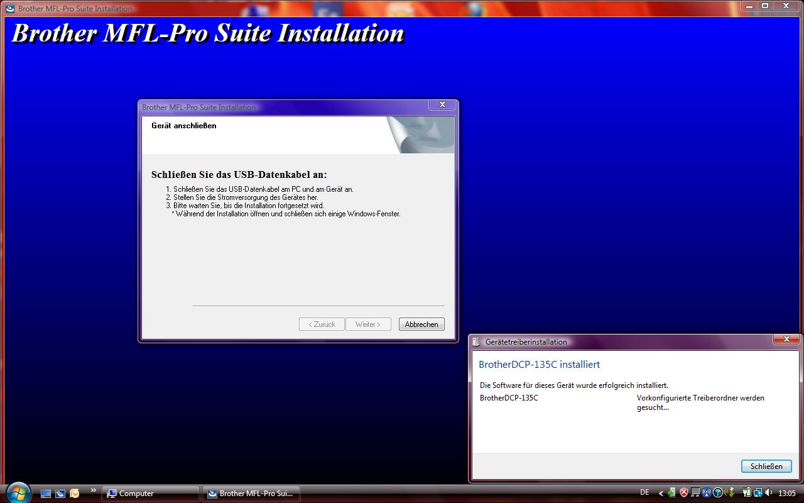This screenshot has width=804, height=503.
Task: Click the gray monitor tray icon
Action: click(695, 493)
